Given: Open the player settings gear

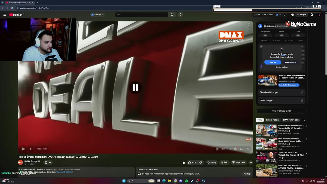Looking at the screenshot, I should click(236, 149).
